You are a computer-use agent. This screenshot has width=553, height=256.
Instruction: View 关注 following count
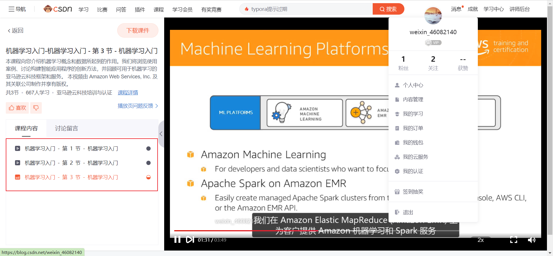pyautogui.click(x=433, y=63)
